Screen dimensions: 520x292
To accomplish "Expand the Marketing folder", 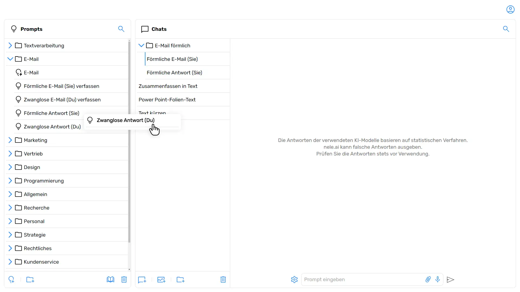I will click(10, 140).
